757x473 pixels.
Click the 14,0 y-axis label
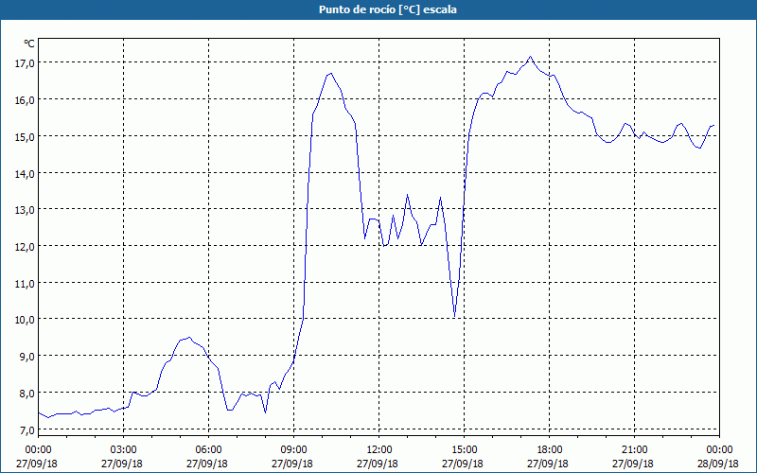point(25,173)
